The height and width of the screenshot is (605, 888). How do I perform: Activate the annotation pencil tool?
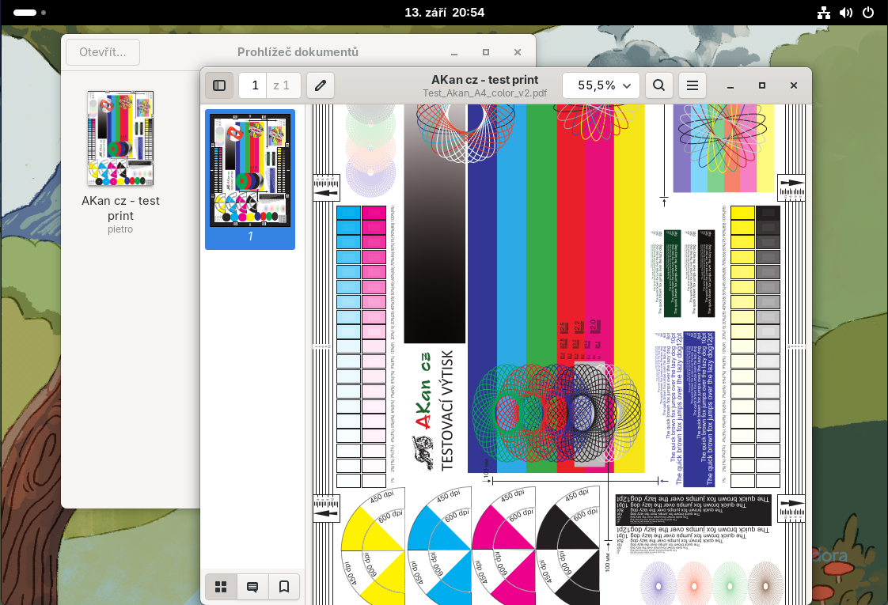(321, 85)
